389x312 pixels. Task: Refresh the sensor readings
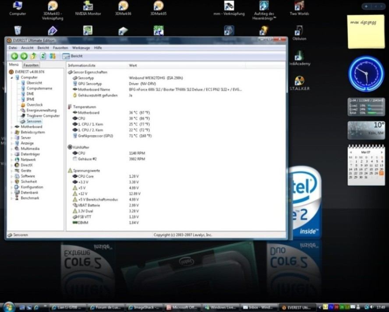(x=43, y=56)
